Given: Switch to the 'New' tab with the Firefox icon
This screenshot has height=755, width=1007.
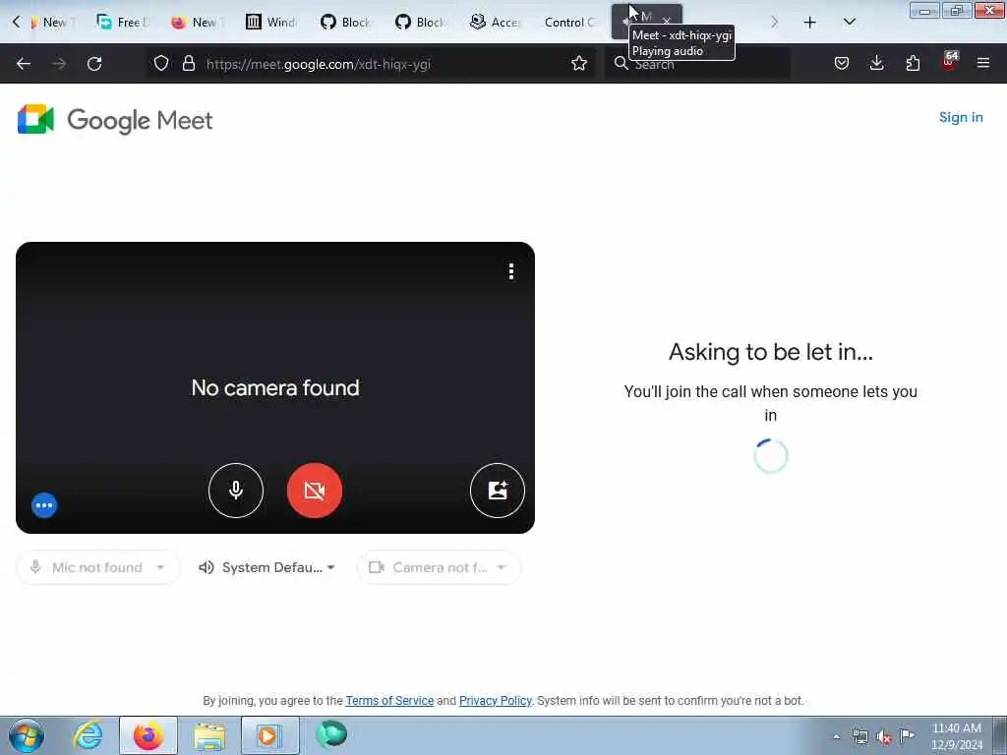Looking at the screenshot, I should [197, 23].
